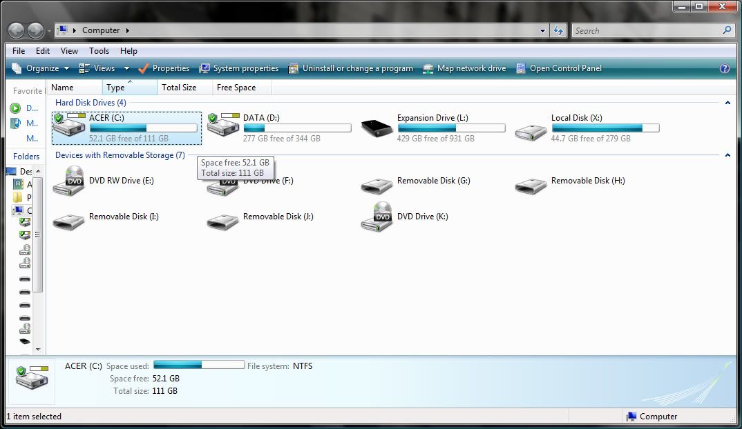Screen dimensions: 742x429
Task: Select the DVD Drive (K:) icon
Action: click(377, 217)
